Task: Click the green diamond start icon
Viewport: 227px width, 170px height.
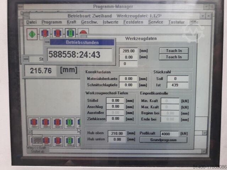Action: coord(32,34)
